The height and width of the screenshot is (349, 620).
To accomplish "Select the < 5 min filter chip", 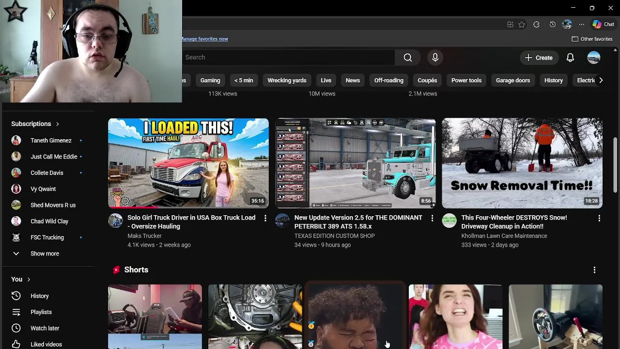I will coord(244,80).
